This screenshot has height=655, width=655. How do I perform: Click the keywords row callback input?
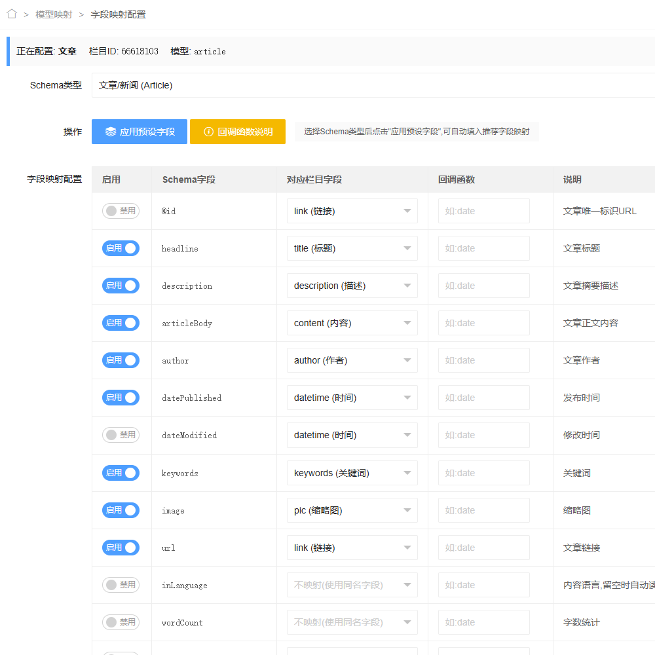(x=484, y=473)
